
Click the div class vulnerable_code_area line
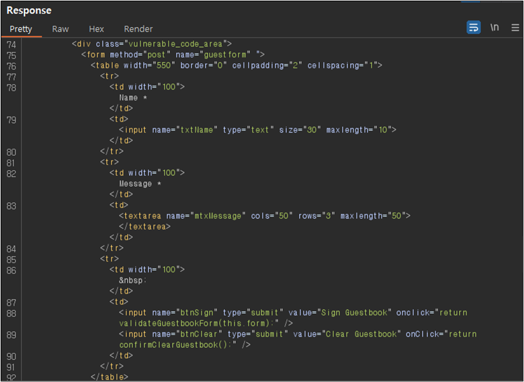pyautogui.click(x=151, y=44)
